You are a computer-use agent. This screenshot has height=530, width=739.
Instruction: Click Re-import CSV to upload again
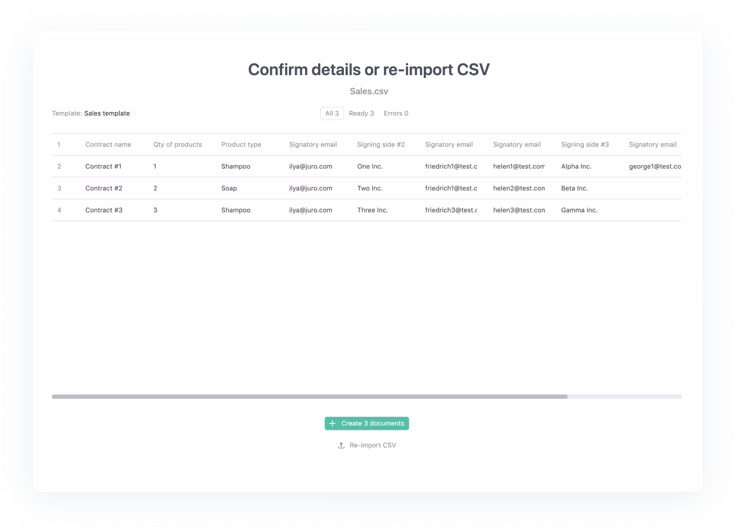(373, 445)
